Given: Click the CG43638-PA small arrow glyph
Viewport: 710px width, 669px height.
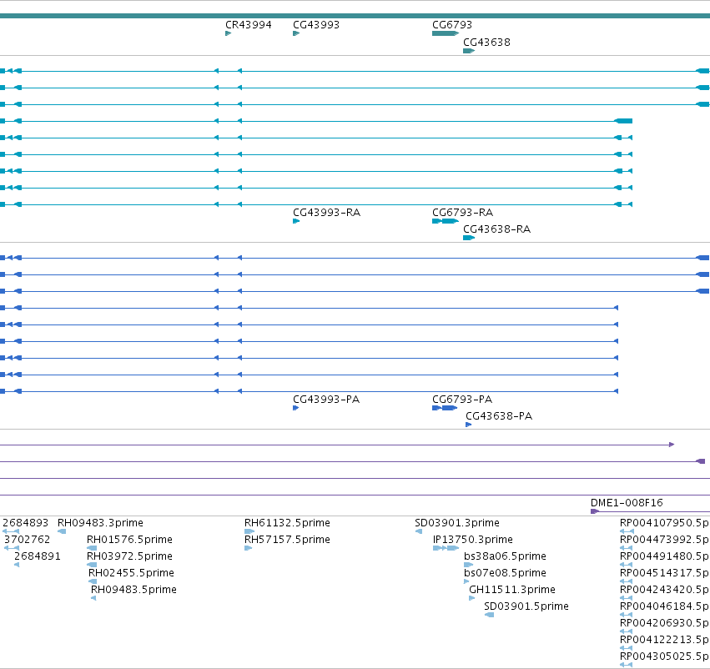Looking at the screenshot, I should coord(469,425).
